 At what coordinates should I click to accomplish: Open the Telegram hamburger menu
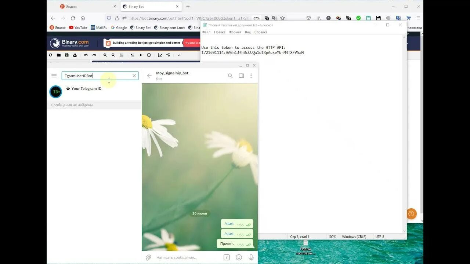54,76
